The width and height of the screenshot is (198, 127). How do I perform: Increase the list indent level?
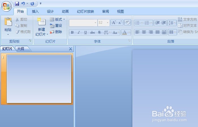click(164, 23)
